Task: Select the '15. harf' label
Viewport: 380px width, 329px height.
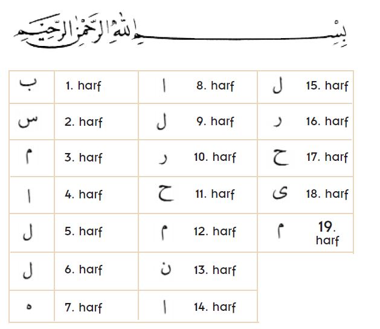Action: point(327,85)
